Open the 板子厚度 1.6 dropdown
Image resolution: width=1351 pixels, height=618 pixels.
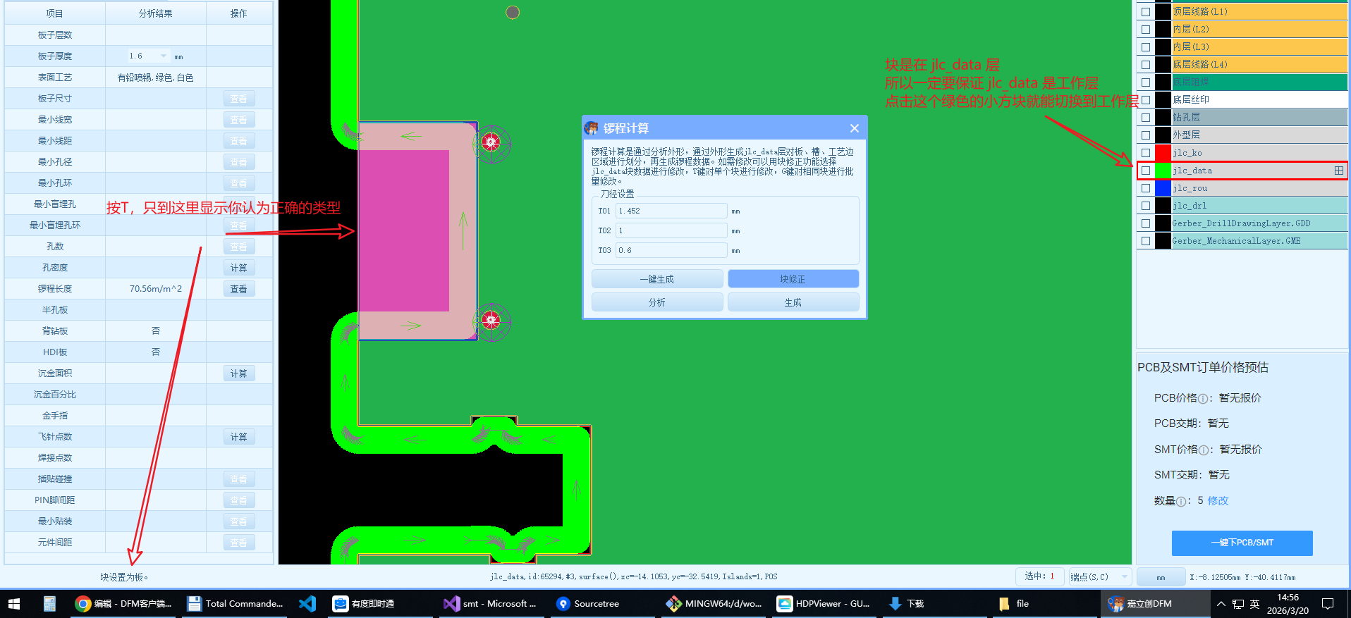click(x=164, y=56)
